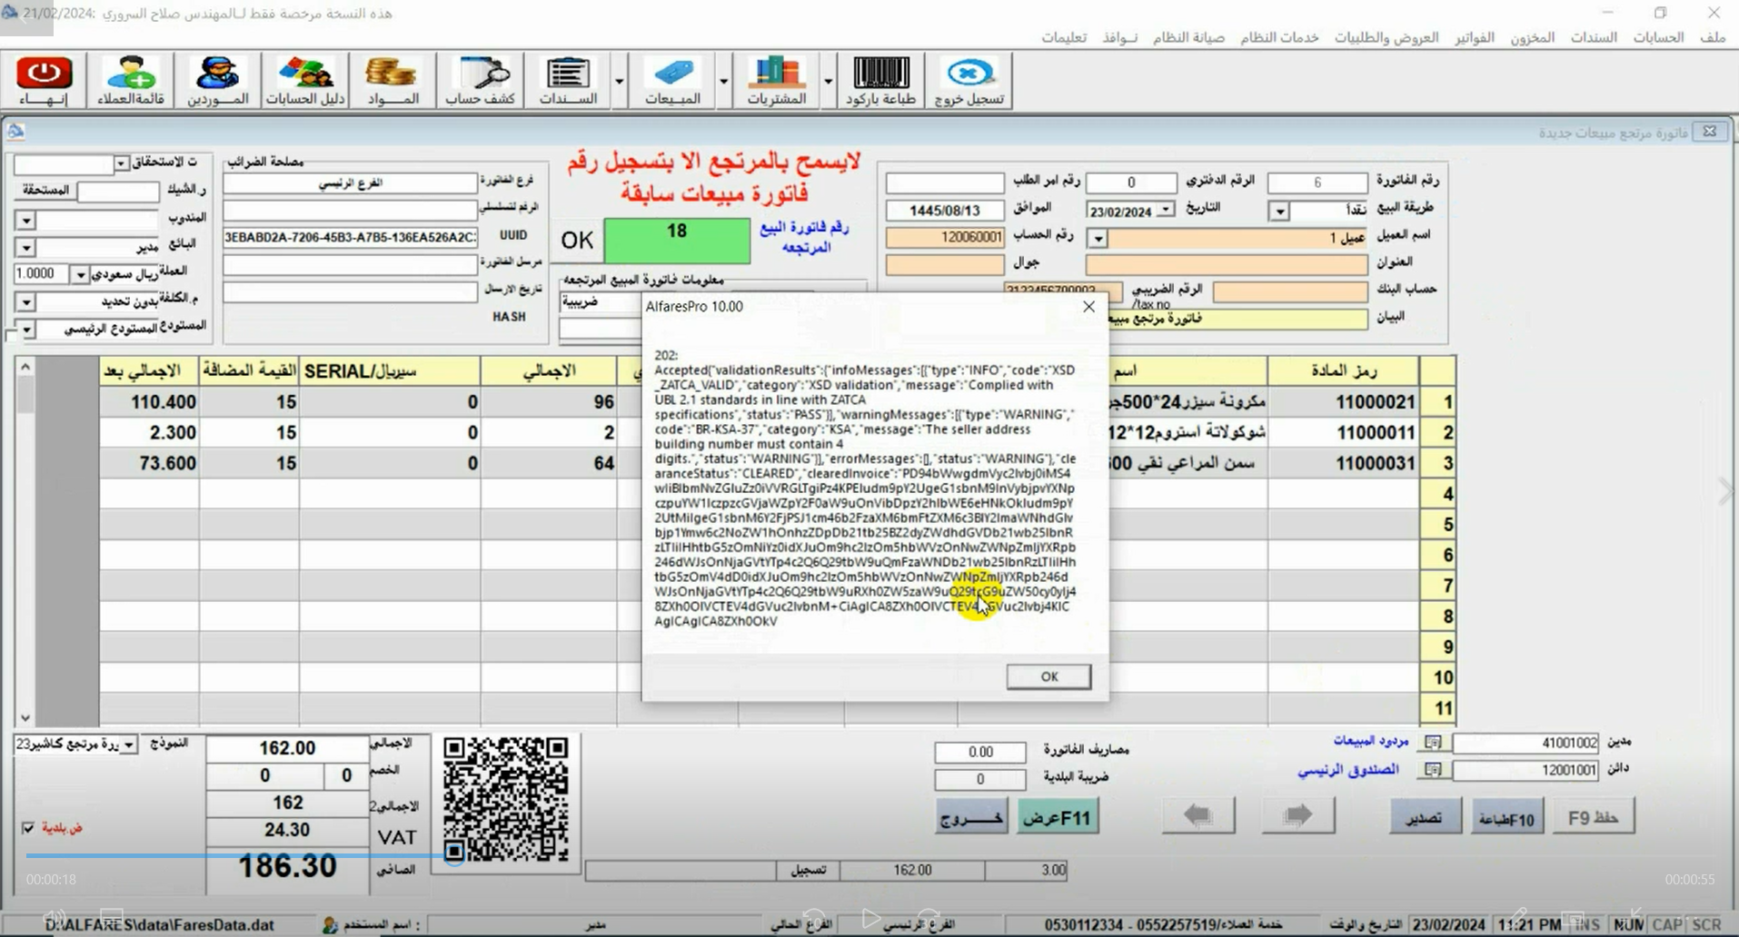The width and height of the screenshot is (1739, 937).
Task: Click the السندات vouchers toolbar icon
Action: pyautogui.click(x=568, y=81)
